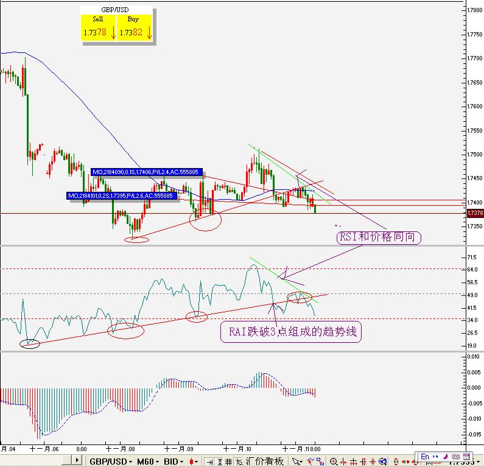Click the Sell 1.7378 quote box
Screen dimensions: 484x467
(x=99, y=28)
